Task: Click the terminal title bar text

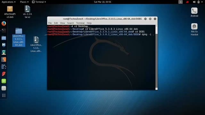Action: click(102, 19)
